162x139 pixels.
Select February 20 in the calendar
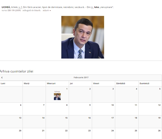pos(11,134)
